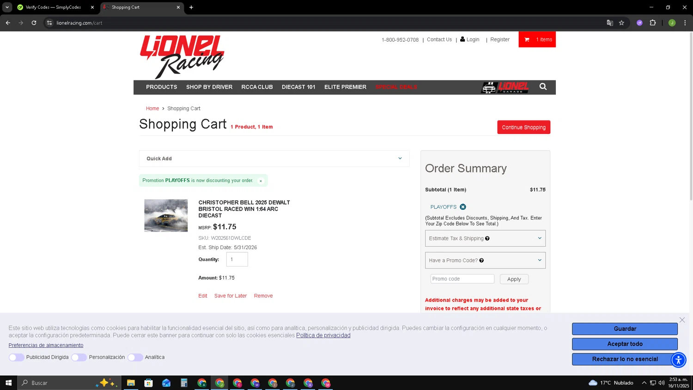Open the ELITE PREMIER menu
Viewport: 693px width, 390px height.
(x=345, y=87)
